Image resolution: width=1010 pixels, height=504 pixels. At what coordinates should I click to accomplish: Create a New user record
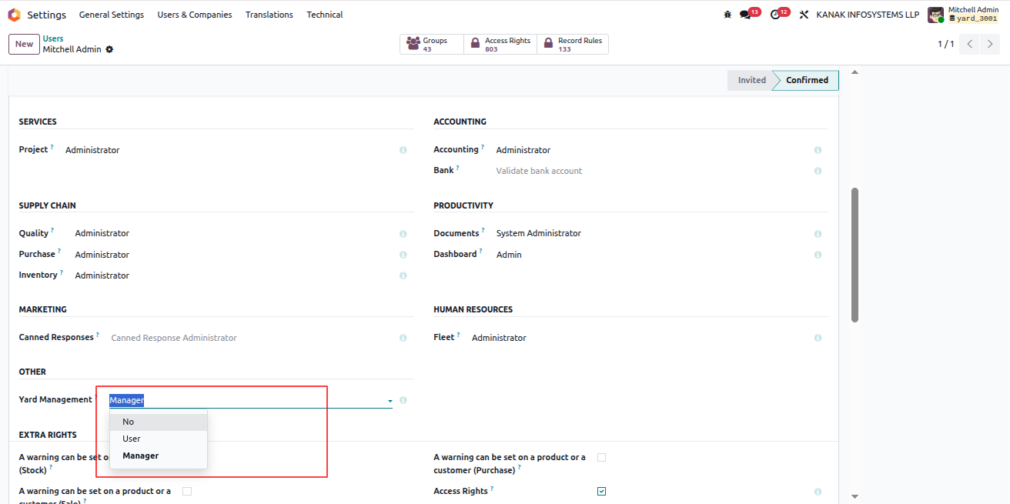tap(24, 44)
